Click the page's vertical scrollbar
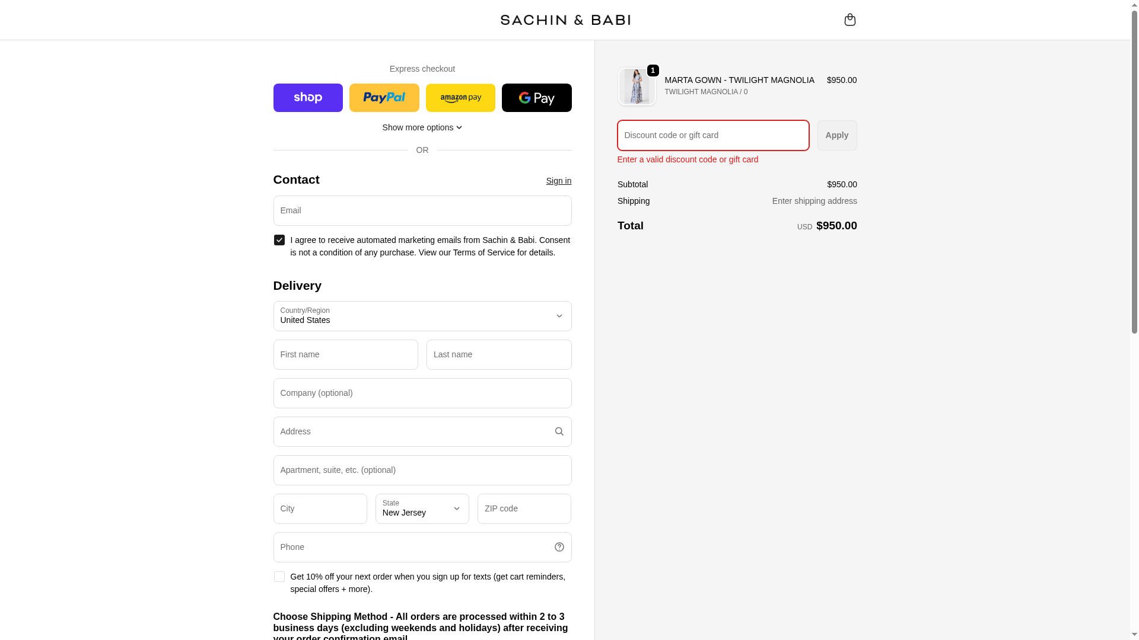 coord(1134,178)
